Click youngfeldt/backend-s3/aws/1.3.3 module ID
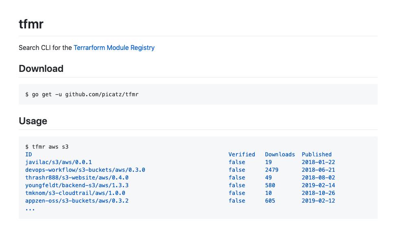The height and width of the screenshot is (227, 396). tap(77, 186)
